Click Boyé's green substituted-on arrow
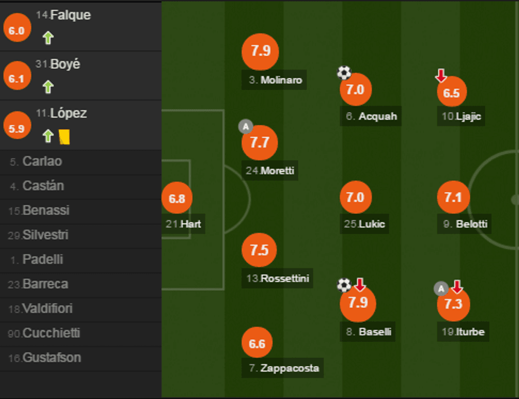 coord(48,87)
